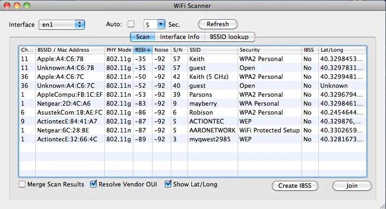Screen dimensions: 386x209
Task: Select the myqwest2985 network
Action: [x=193, y=139]
